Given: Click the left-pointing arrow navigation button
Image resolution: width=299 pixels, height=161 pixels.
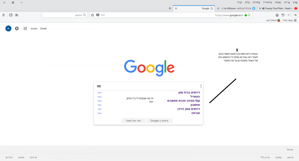Looking at the screenshot, I should 289,15.
